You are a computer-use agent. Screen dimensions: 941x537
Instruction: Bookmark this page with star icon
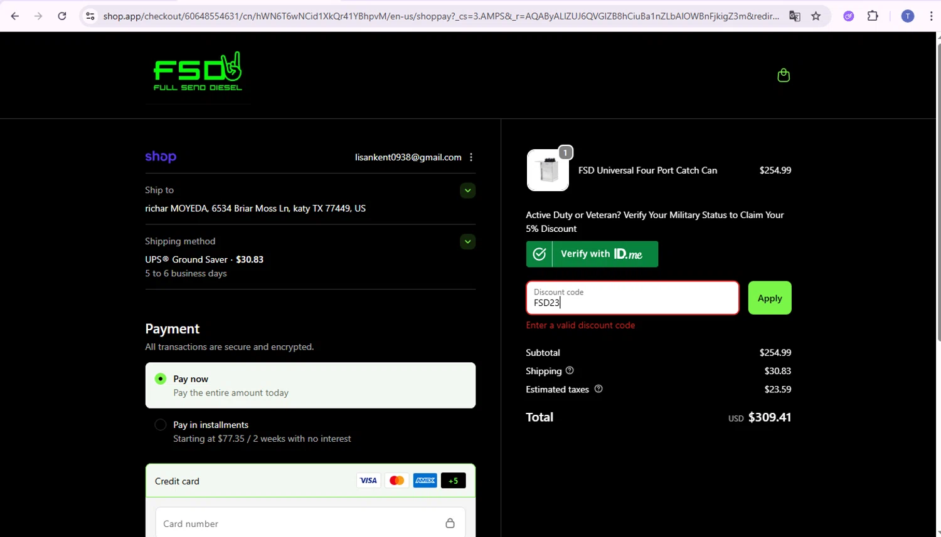coord(816,16)
